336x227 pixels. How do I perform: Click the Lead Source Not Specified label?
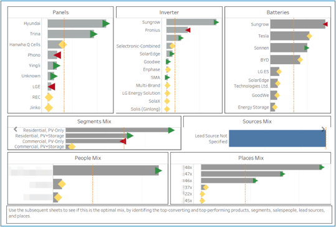click(x=211, y=138)
